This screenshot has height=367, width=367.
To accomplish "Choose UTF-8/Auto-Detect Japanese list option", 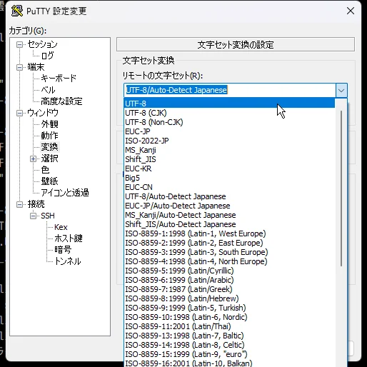I will click(x=229, y=196).
